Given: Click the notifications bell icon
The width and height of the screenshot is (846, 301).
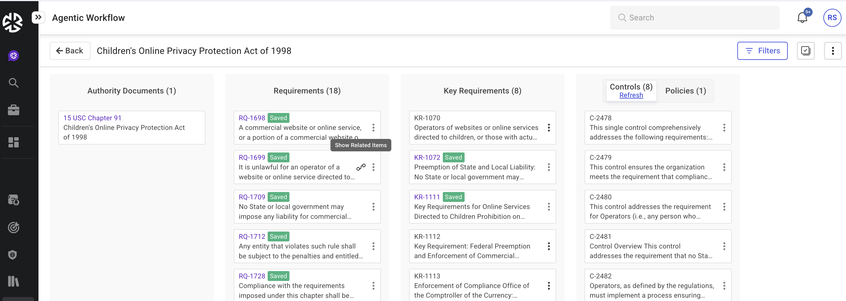Looking at the screenshot, I should (802, 18).
